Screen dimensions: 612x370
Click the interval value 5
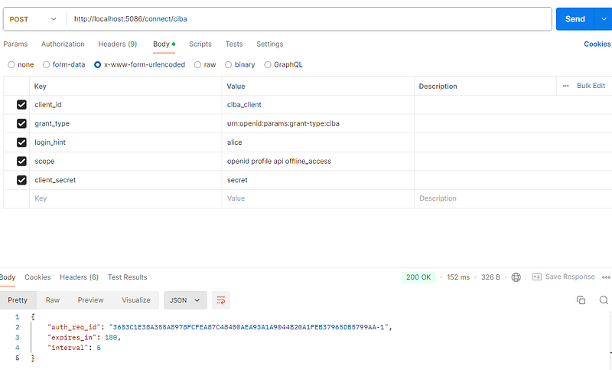[x=99, y=348]
